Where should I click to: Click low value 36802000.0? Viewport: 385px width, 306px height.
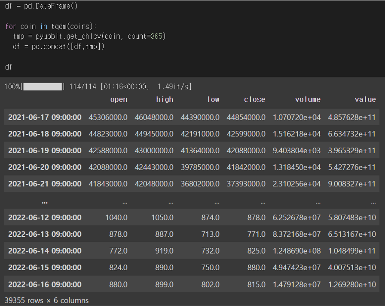click(200, 184)
